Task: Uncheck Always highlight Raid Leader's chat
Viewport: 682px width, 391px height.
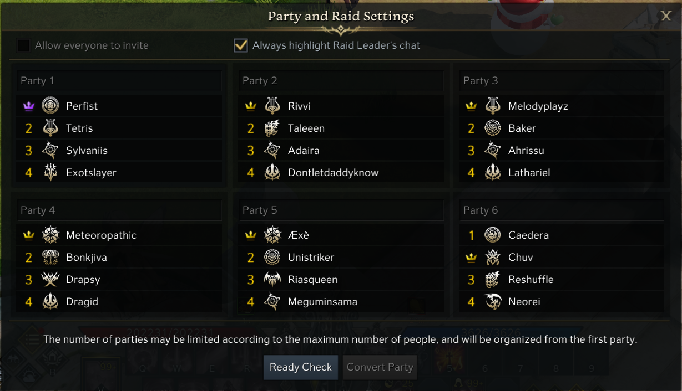Action: (241, 45)
